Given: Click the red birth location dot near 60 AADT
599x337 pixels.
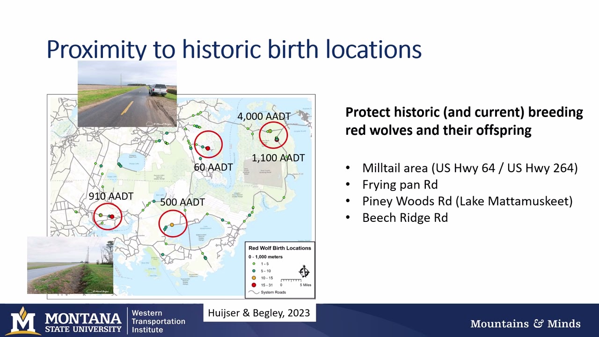Looking at the screenshot, I should (208, 148).
